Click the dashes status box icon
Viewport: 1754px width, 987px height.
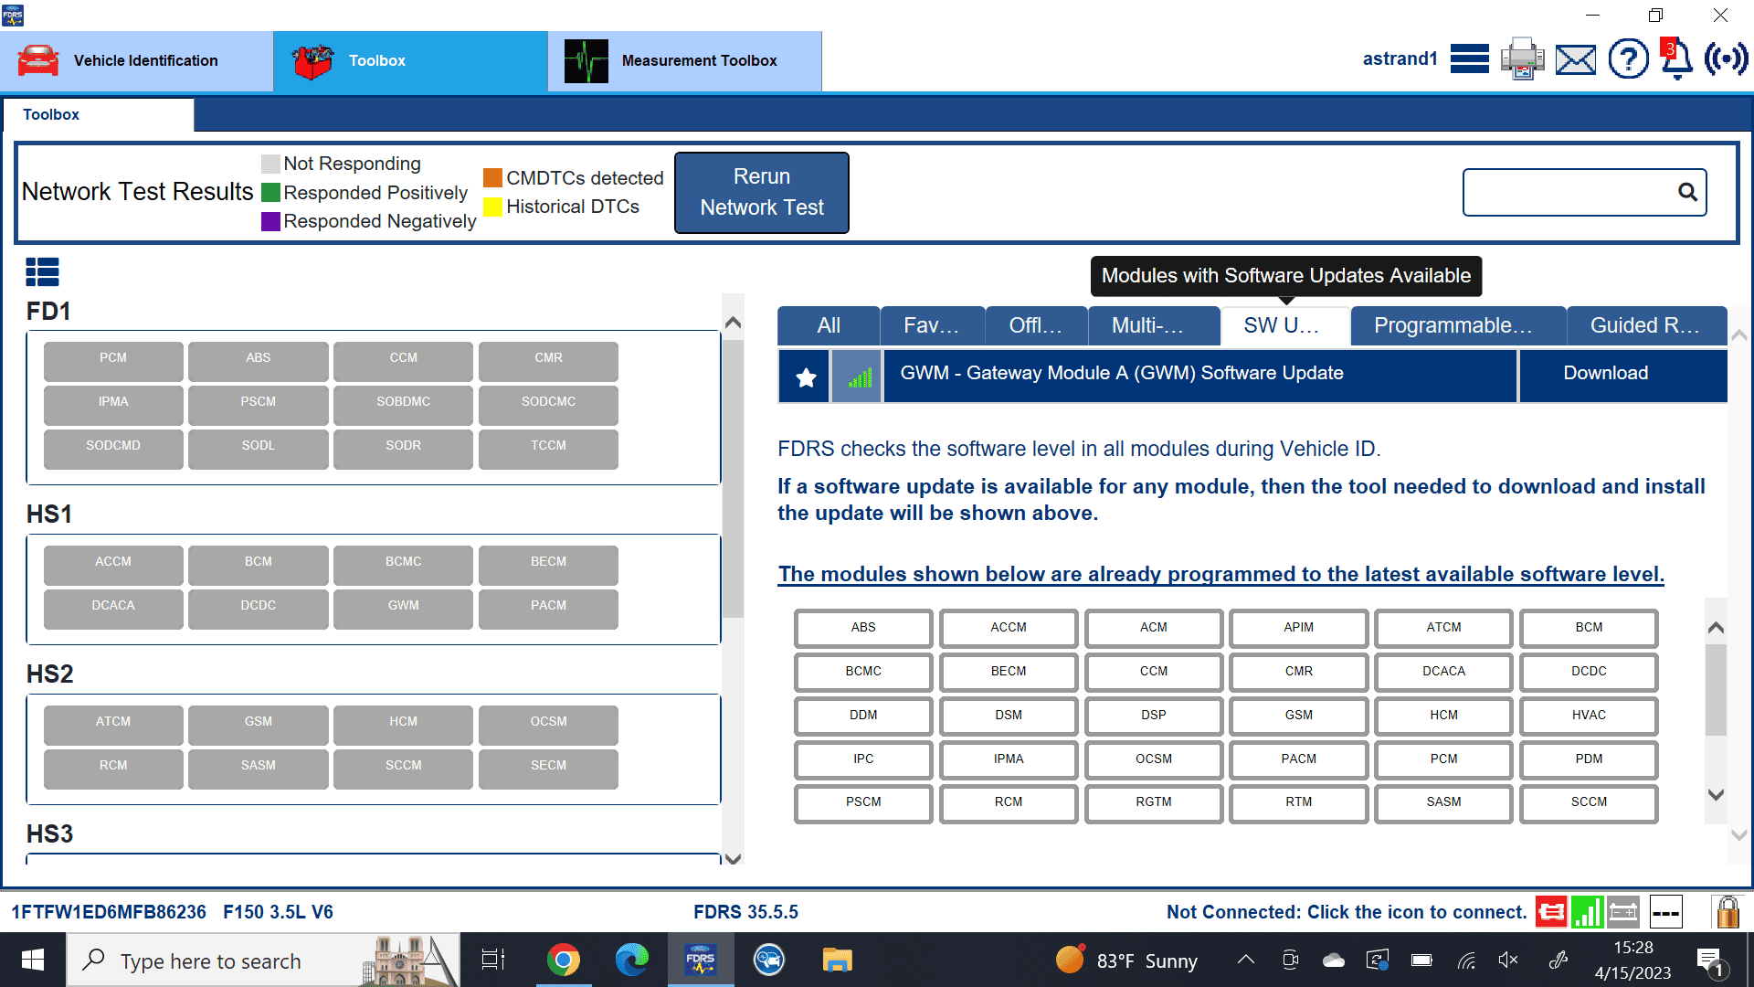[x=1665, y=912]
